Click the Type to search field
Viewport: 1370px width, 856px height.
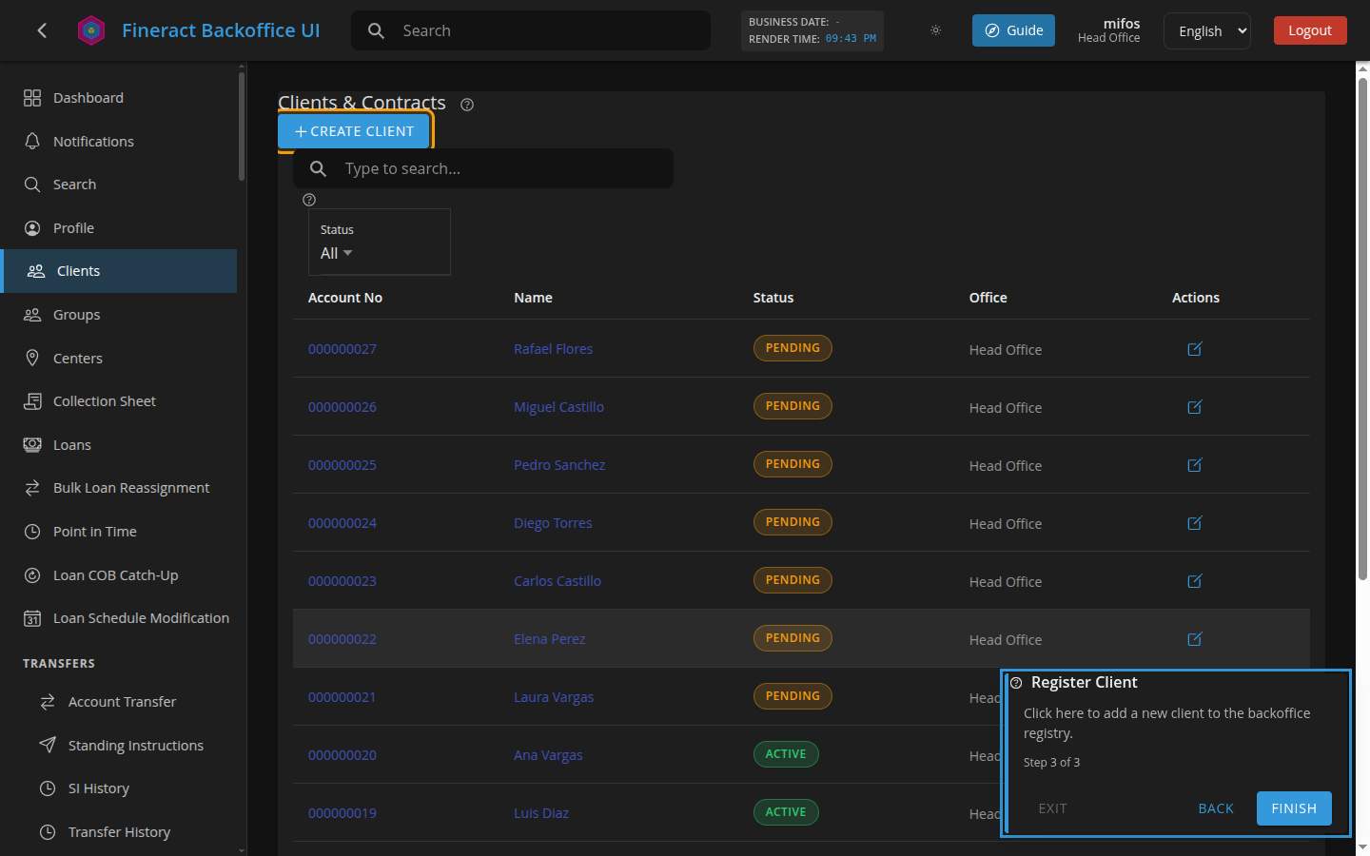click(x=483, y=168)
